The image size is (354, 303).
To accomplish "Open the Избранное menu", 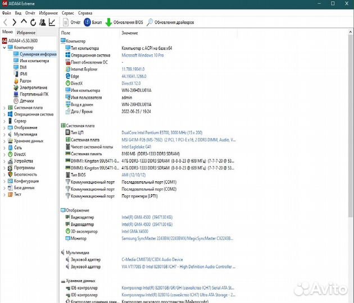I will pos(48,13).
